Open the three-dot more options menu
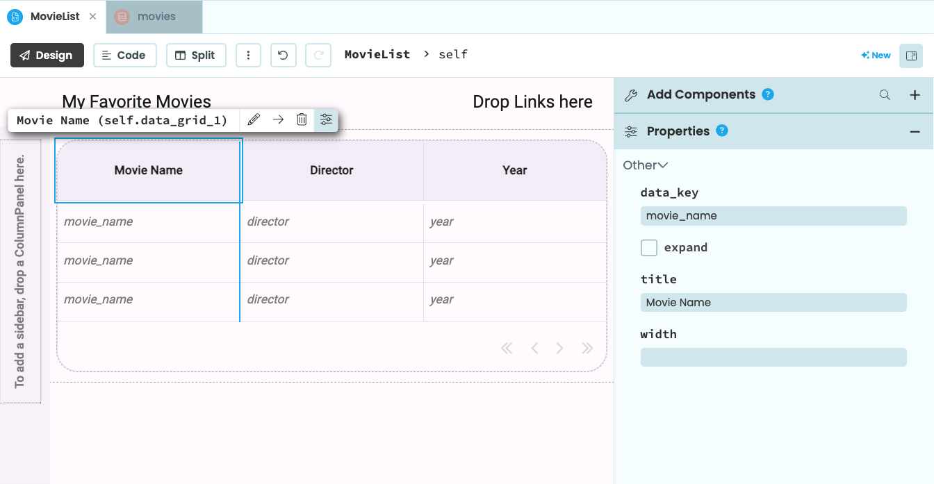Viewport: 934px width, 484px height. pos(248,56)
